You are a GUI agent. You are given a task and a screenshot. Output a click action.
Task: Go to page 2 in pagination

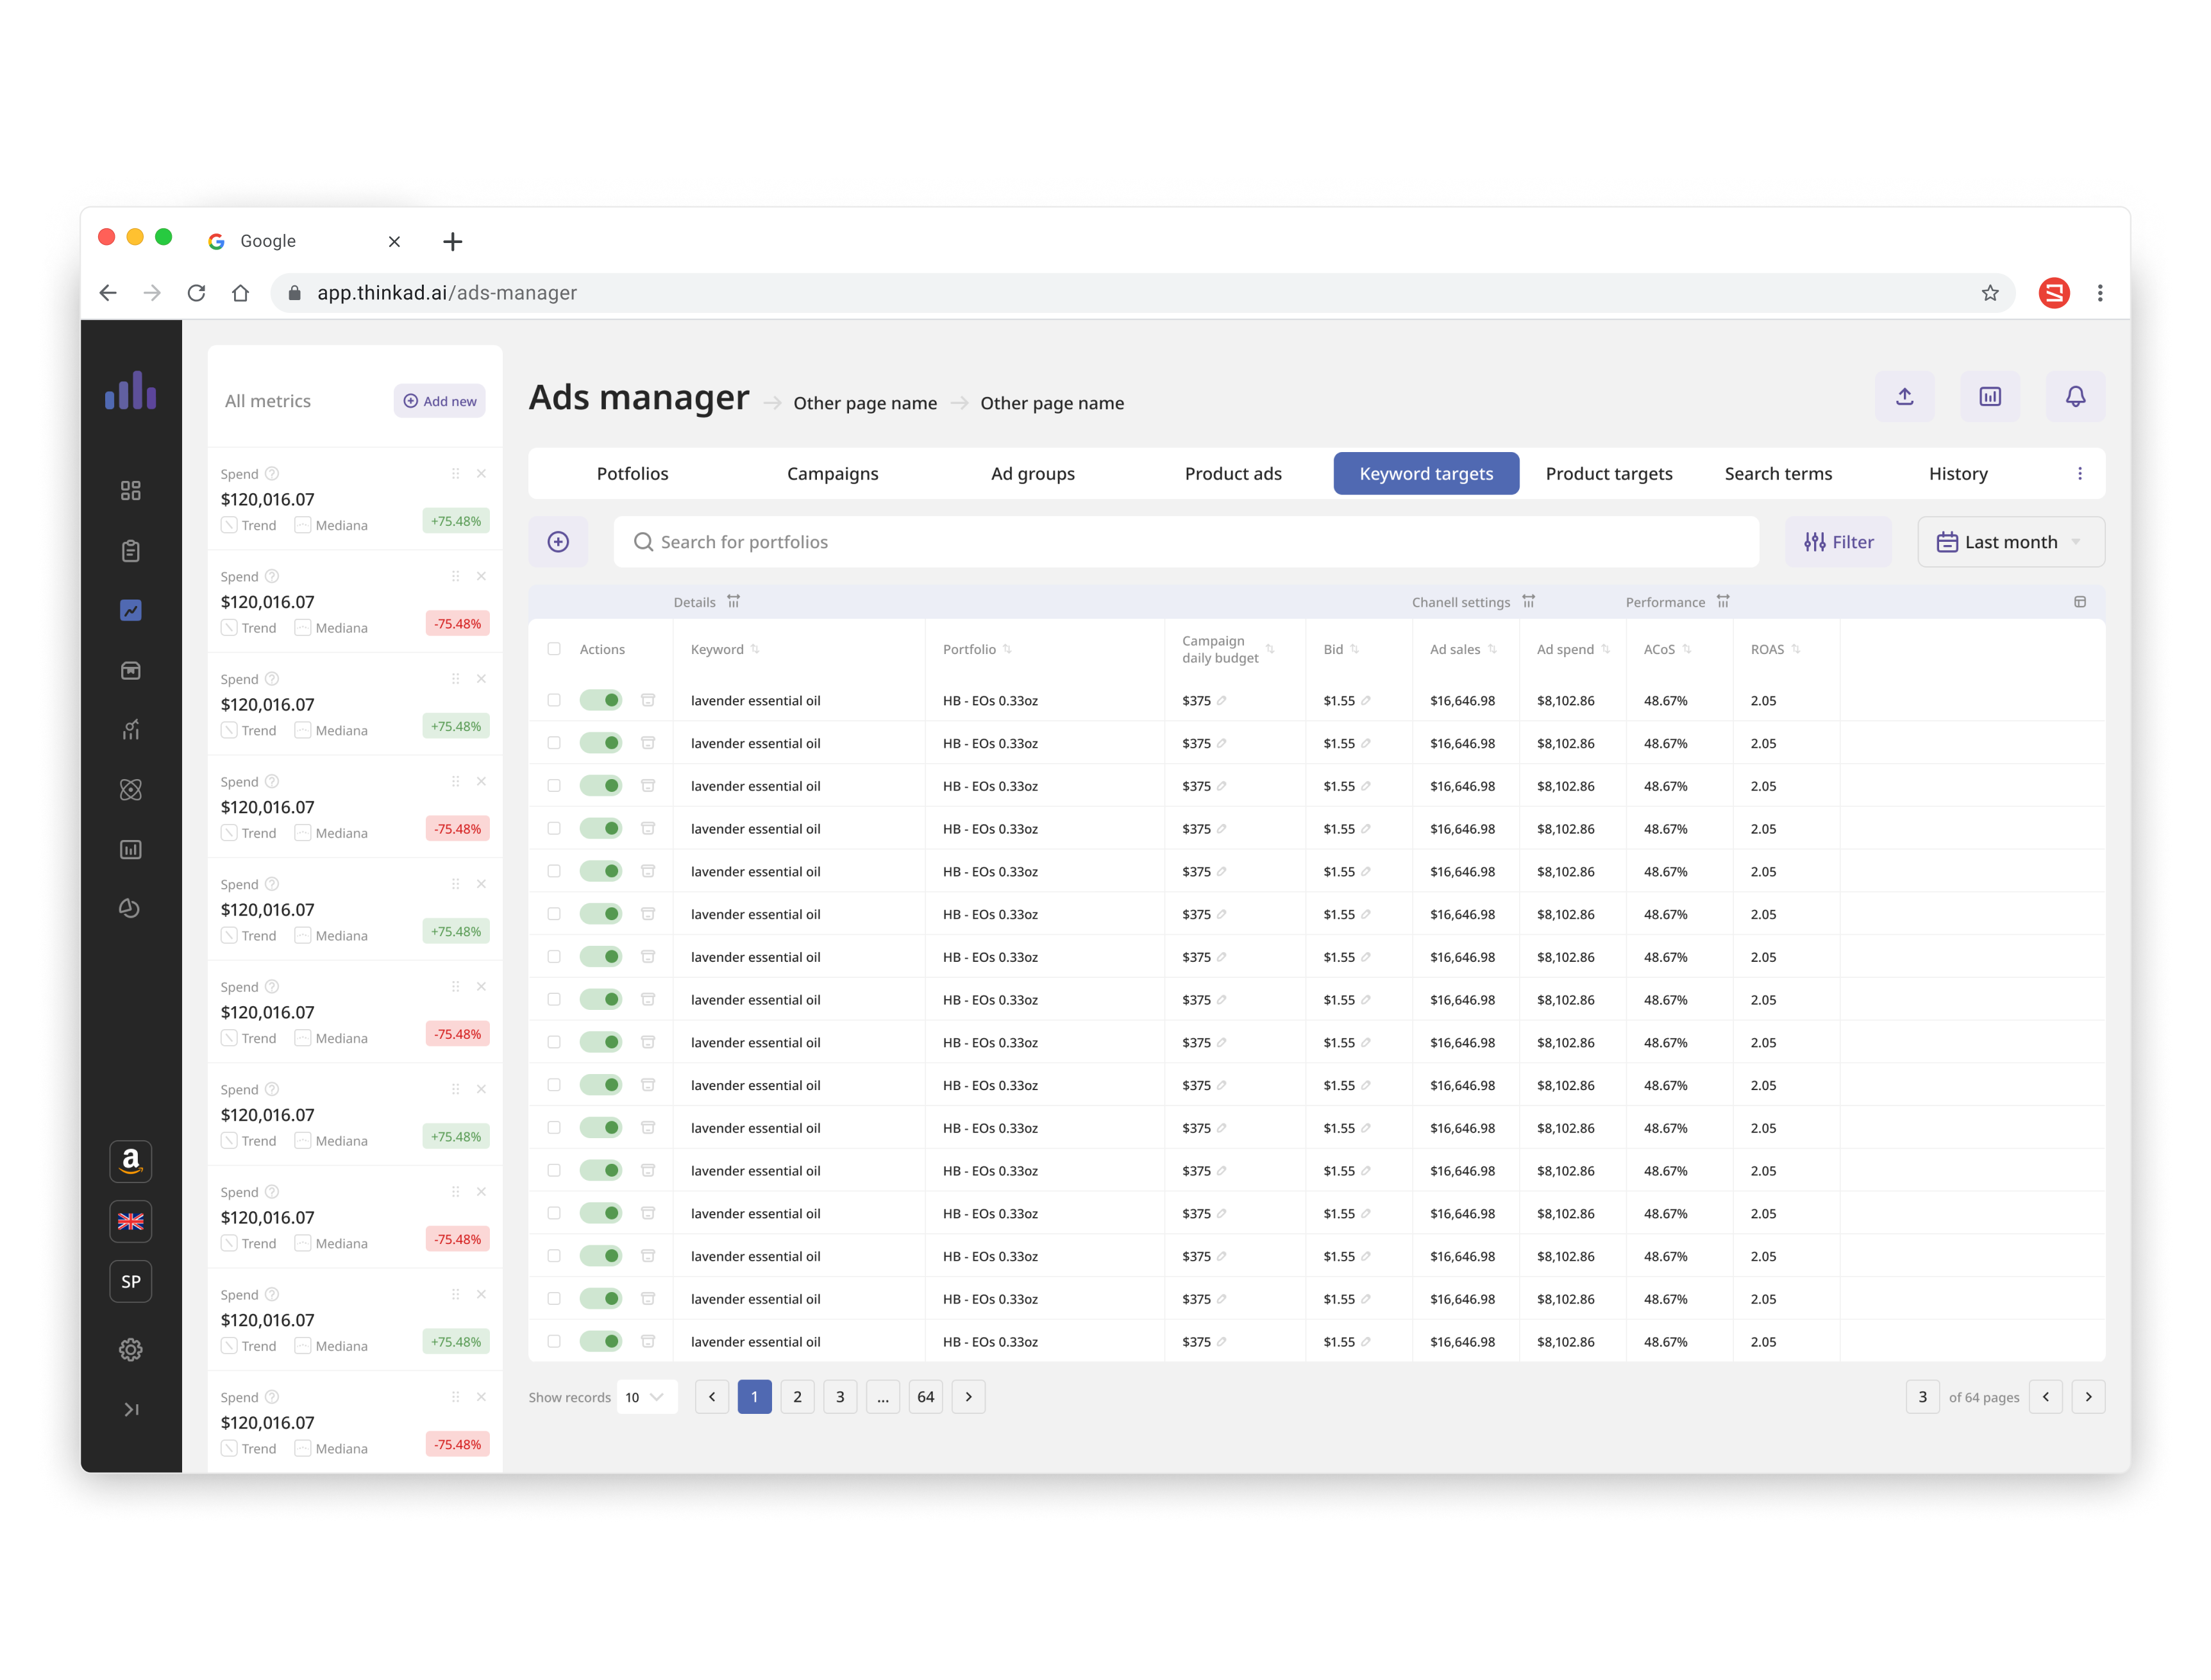[x=797, y=1398]
